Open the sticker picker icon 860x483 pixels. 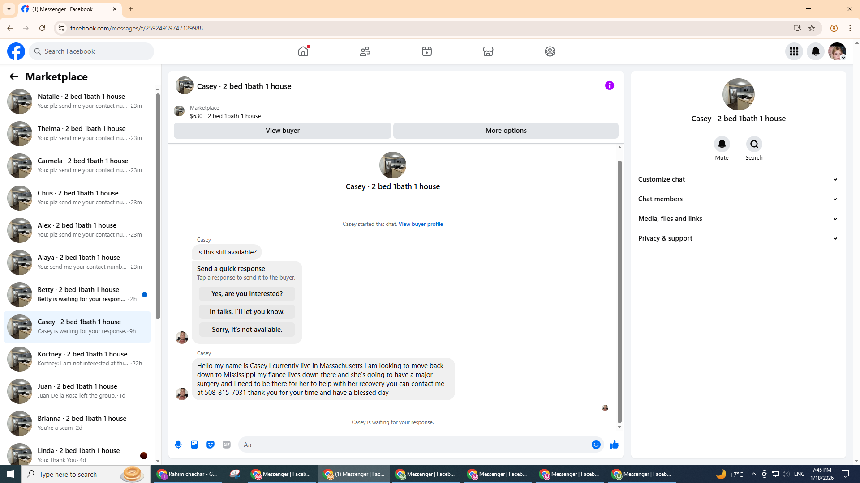[x=211, y=445]
